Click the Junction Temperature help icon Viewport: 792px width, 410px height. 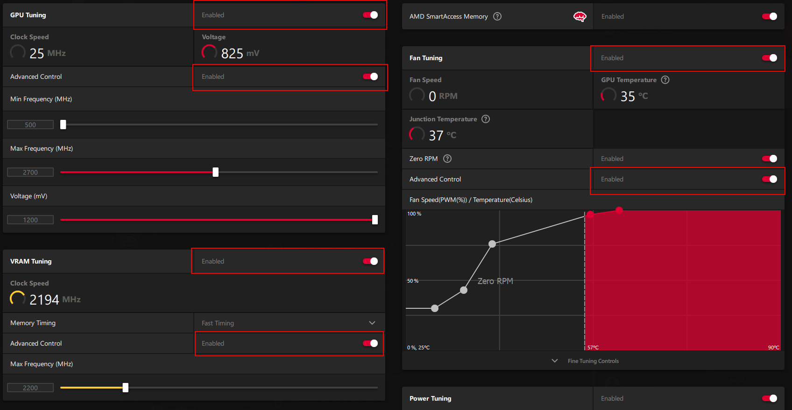point(486,119)
